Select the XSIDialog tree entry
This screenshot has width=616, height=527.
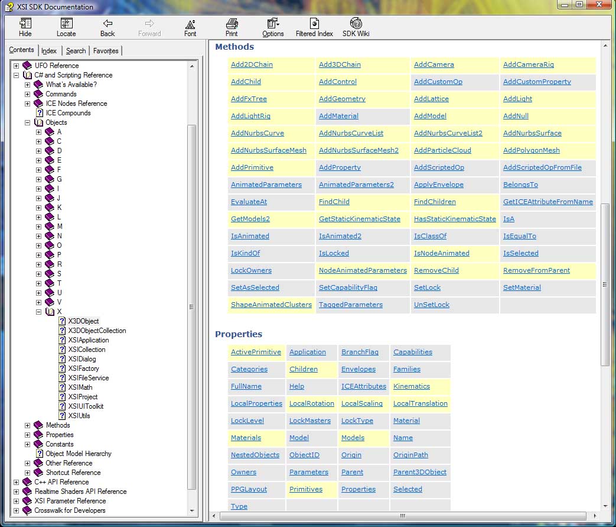(82, 359)
